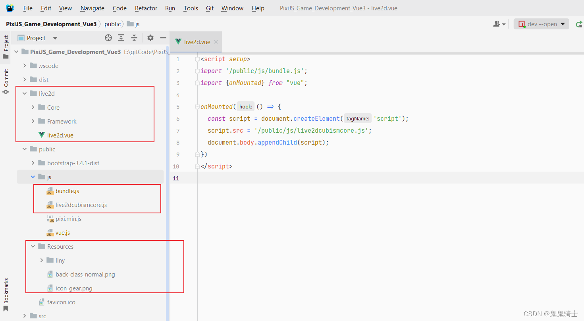
Task: Select favicon.ico in tree
Action: point(61,302)
